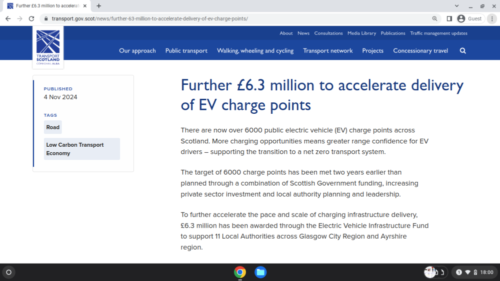Click the battery status icon

coord(475,272)
